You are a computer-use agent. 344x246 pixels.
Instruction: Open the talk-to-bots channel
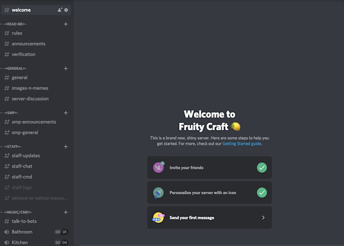click(36, 221)
